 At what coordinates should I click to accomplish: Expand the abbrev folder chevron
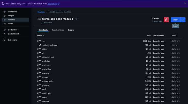click(x=37, y=49)
